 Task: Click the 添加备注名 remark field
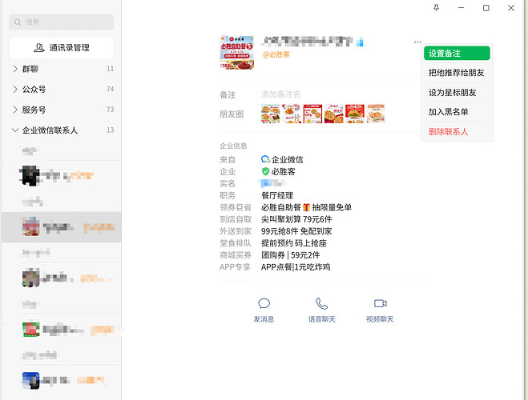tap(281, 94)
